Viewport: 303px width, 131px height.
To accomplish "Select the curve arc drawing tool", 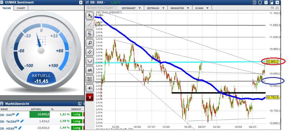I will click(90, 61).
